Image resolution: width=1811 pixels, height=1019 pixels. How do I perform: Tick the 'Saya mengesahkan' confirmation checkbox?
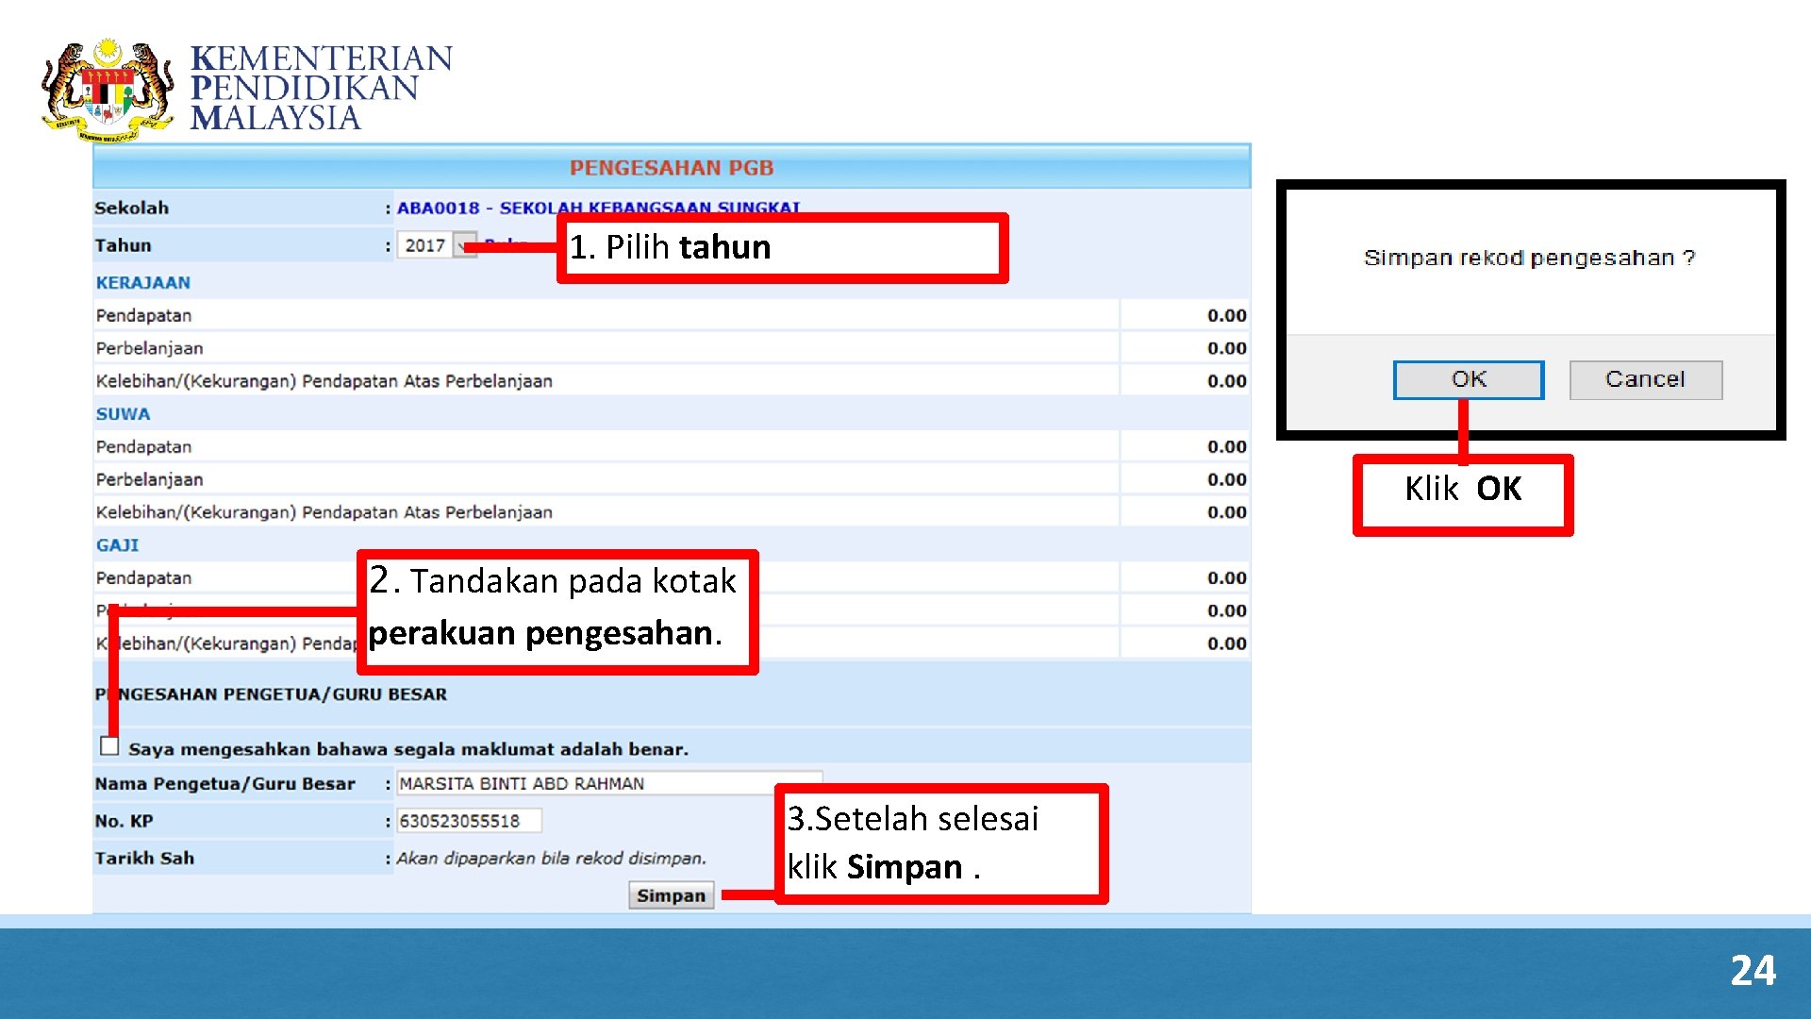(x=109, y=746)
